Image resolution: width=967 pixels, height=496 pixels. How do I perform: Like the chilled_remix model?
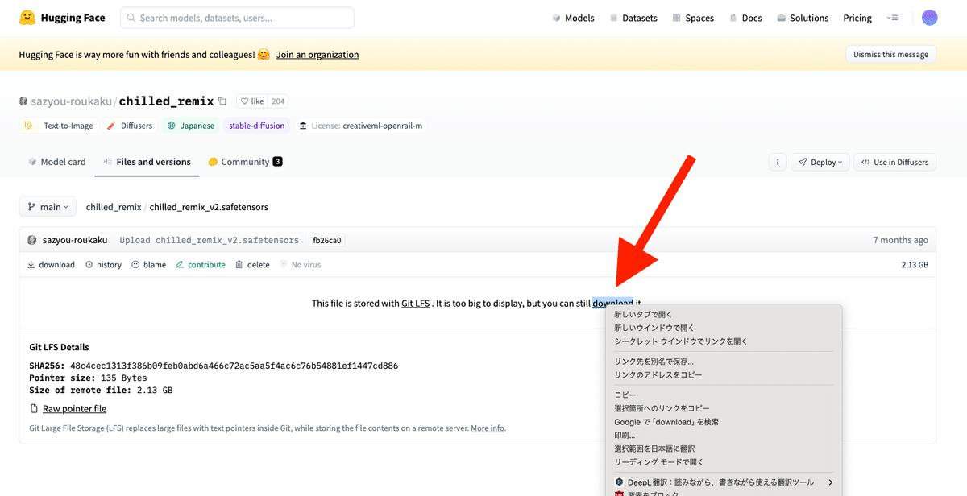coord(252,101)
